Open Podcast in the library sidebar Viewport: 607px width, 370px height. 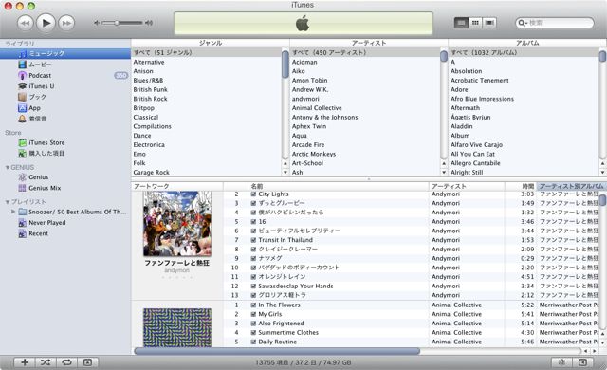(40, 76)
